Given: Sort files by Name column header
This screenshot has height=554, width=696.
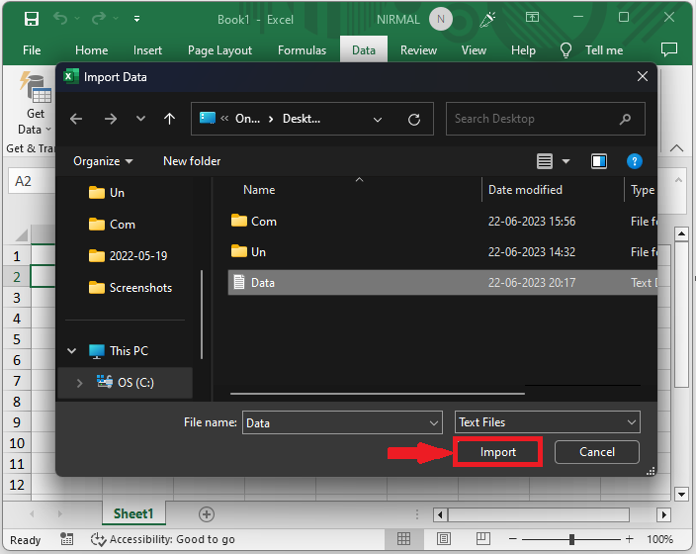Looking at the screenshot, I should tap(259, 190).
